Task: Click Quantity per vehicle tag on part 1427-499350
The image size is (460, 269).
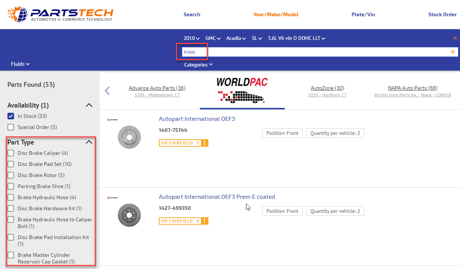Action: [335, 211]
